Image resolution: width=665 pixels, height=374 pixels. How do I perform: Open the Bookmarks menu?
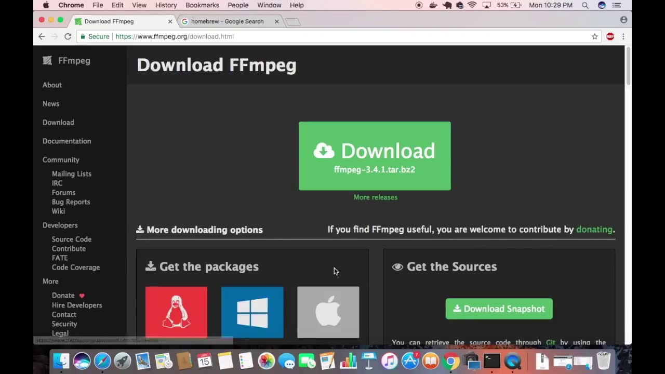point(202,5)
